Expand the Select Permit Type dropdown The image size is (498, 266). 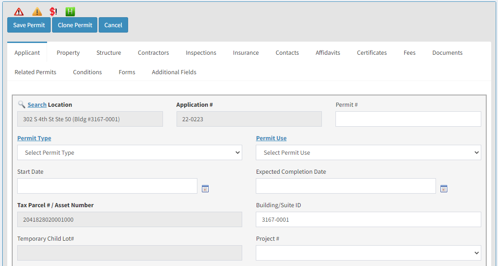129,153
